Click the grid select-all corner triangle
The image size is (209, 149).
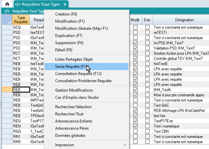point(7,20)
